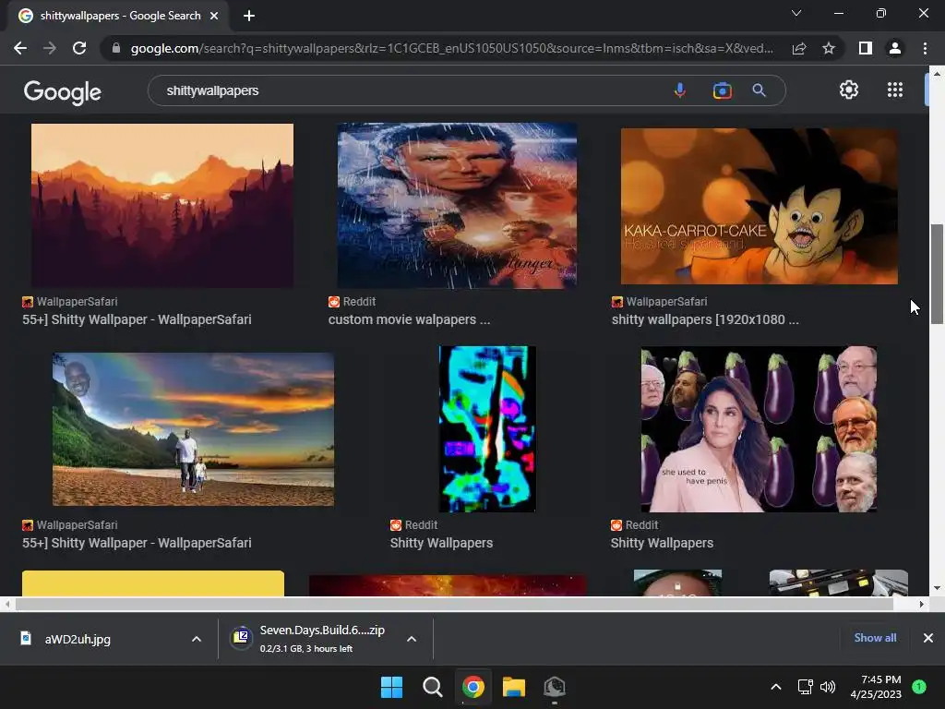
Task: Open the eggplant collage wallpaper image
Action: [x=759, y=428]
